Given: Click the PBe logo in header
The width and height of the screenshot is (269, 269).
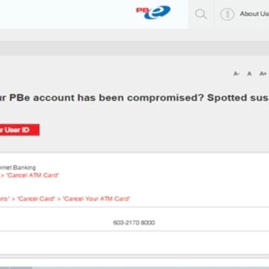Looking at the screenshot, I should (x=153, y=12).
